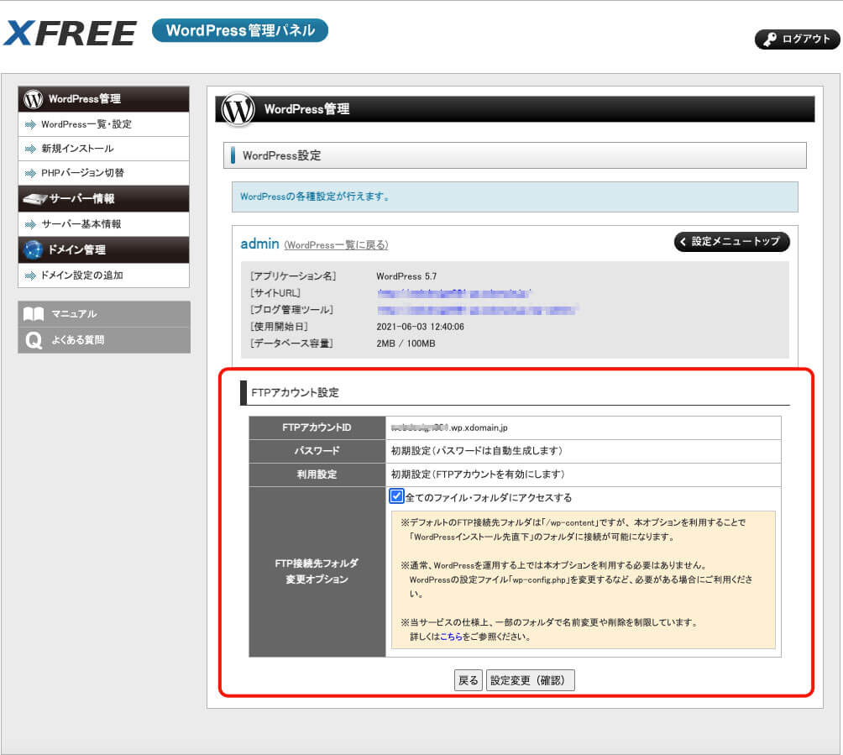This screenshot has height=755, width=843.
Task: Click the 初期設定（パスワードは自動生成します） text
Action: (x=477, y=451)
